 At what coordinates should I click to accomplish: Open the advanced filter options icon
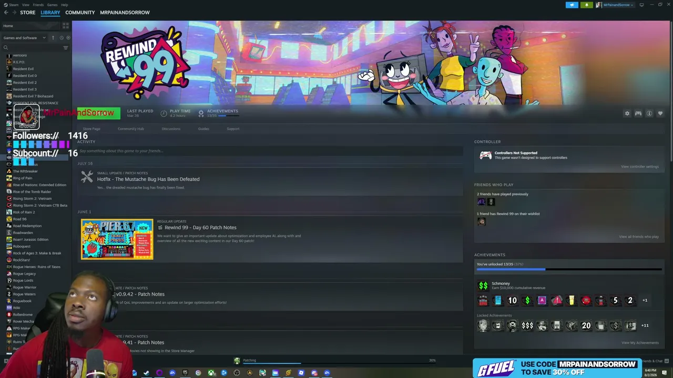point(66,48)
